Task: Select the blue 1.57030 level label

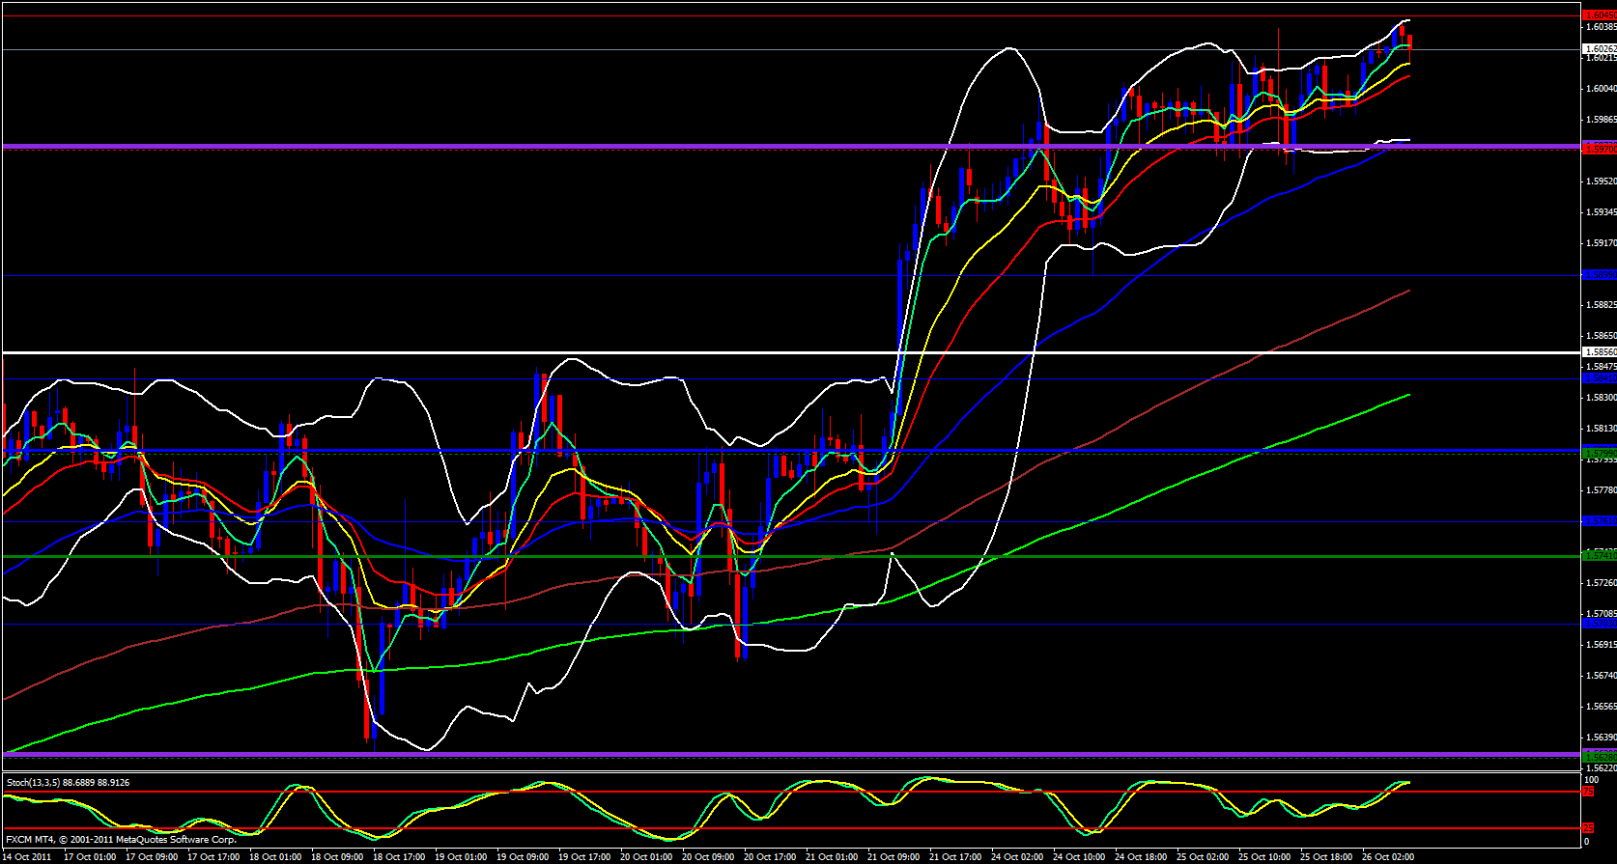Action: [1599, 624]
